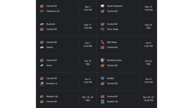Click the Buffalo bull logo
Screen dimensions: 193x108
coord(103,78)
